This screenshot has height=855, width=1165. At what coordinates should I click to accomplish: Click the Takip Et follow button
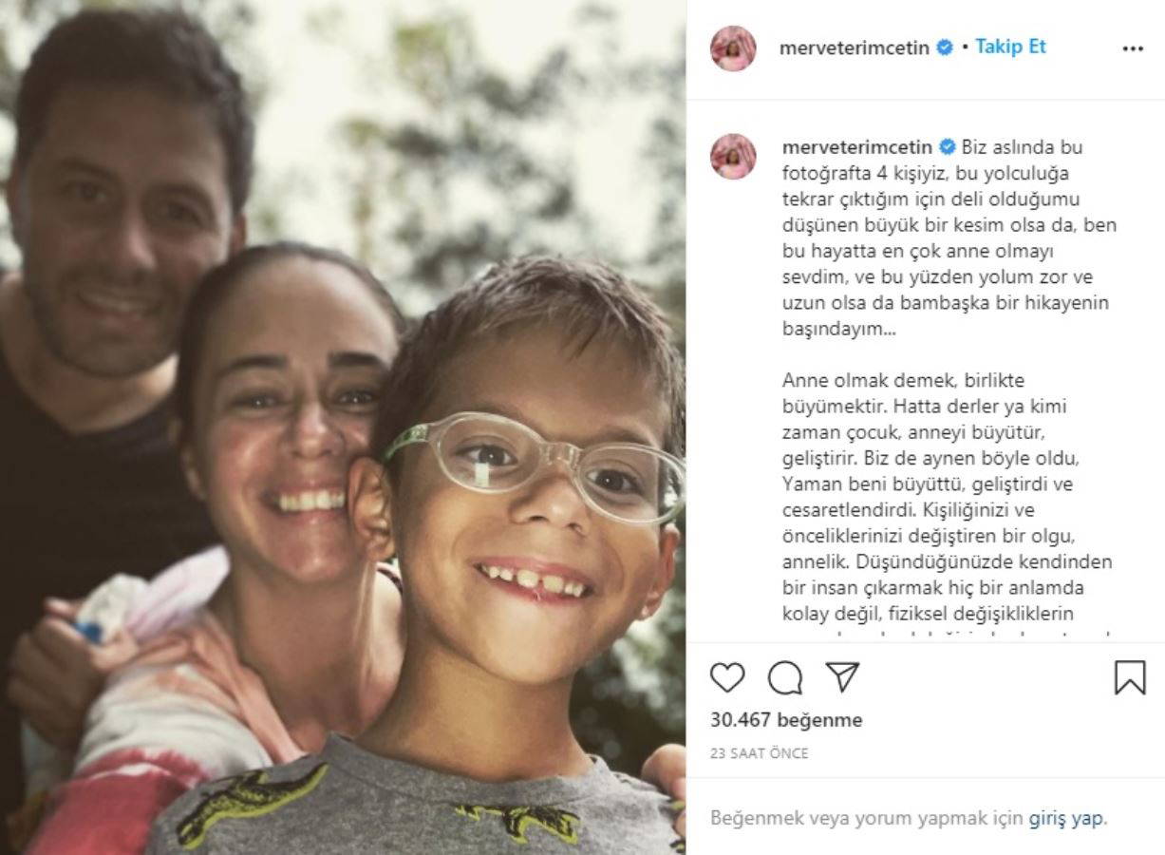click(1010, 47)
